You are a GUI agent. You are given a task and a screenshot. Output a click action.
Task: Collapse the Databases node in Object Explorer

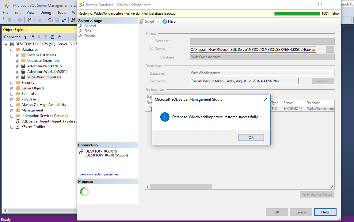(12, 50)
